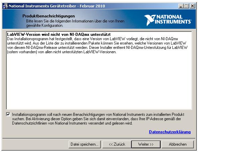Image resolution: width=241 pixels, height=152 pixels.
Task: Click the National Instruments logo
Action: [x=168, y=20]
